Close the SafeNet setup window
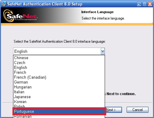 pos(150,4)
